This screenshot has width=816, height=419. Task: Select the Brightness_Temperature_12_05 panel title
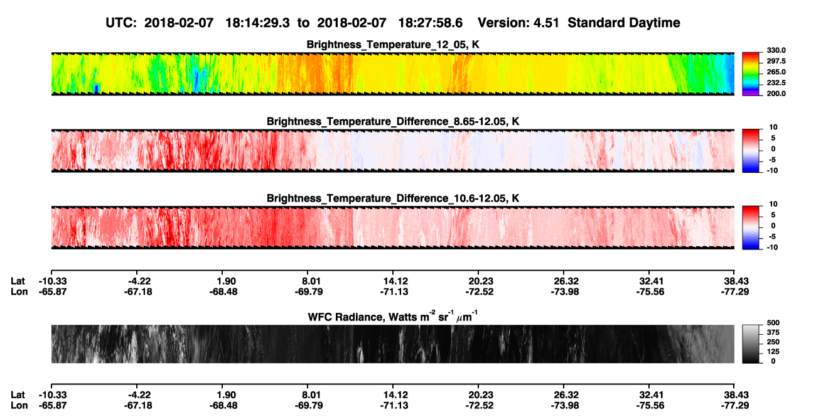393,45
